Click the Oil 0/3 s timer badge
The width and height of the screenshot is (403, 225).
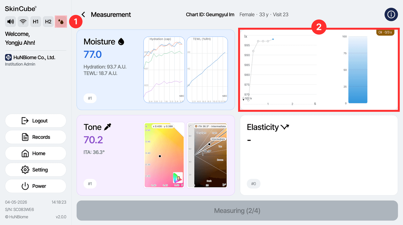pyautogui.click(x=385, y=32)
